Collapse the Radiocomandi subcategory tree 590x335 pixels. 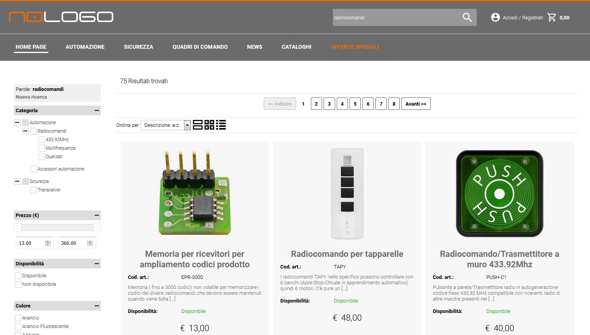pyautogui.click(x=26, y=131)
